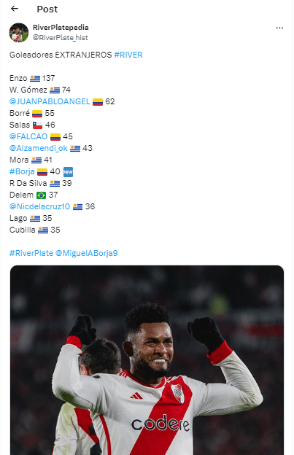Image resolution: width=294 pixels, height=455 pixels.
Task: Open the @JUANPABLOANGEL mention
Action: [50, 101]
